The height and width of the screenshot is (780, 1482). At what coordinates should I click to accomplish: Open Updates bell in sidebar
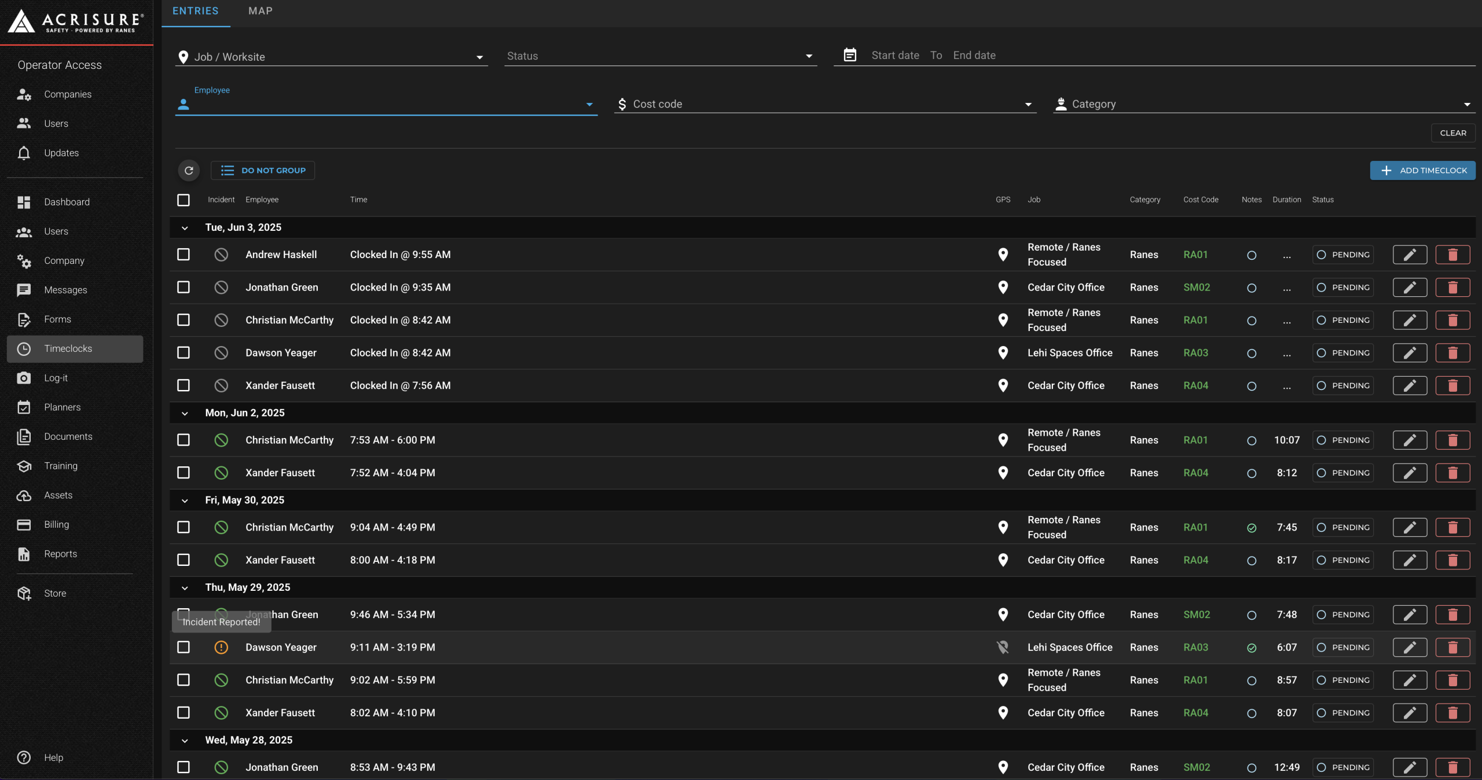tap(75, 153)
